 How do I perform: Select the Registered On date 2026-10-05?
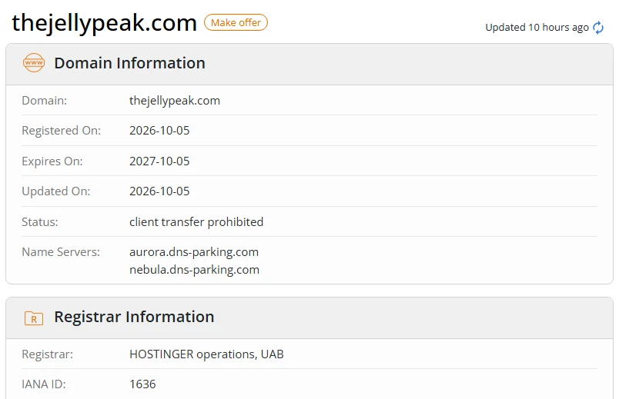click(x=159, y=131)
